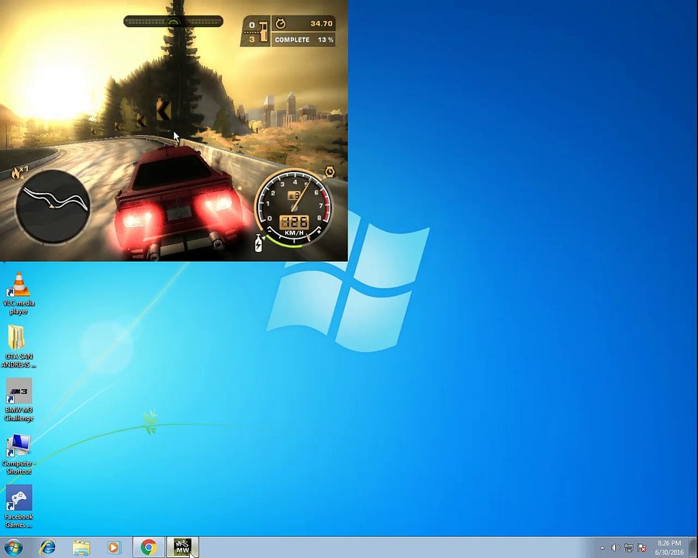
Task: Click the large yellow chevron turn sign
Action: pyautogui.click(x=164, y=109)
